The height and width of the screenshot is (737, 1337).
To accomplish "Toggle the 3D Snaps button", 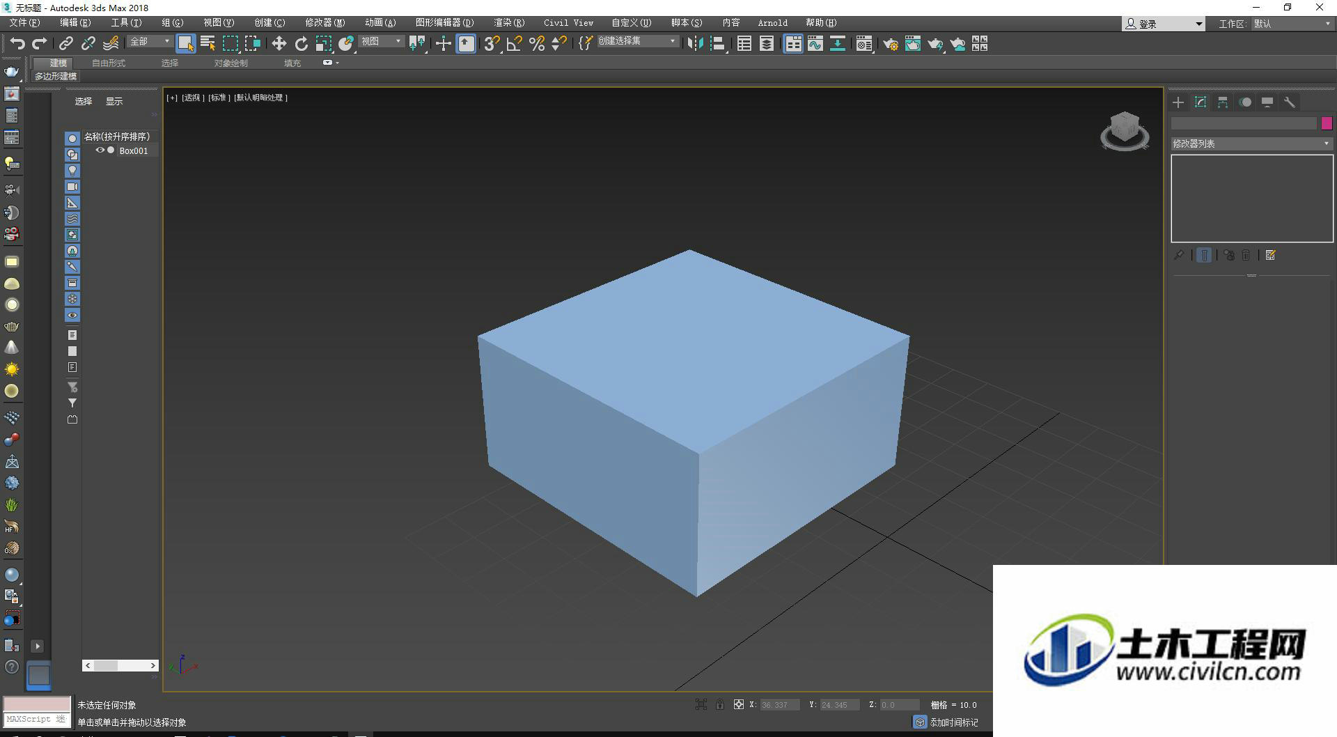I will (x=492, y=44).
